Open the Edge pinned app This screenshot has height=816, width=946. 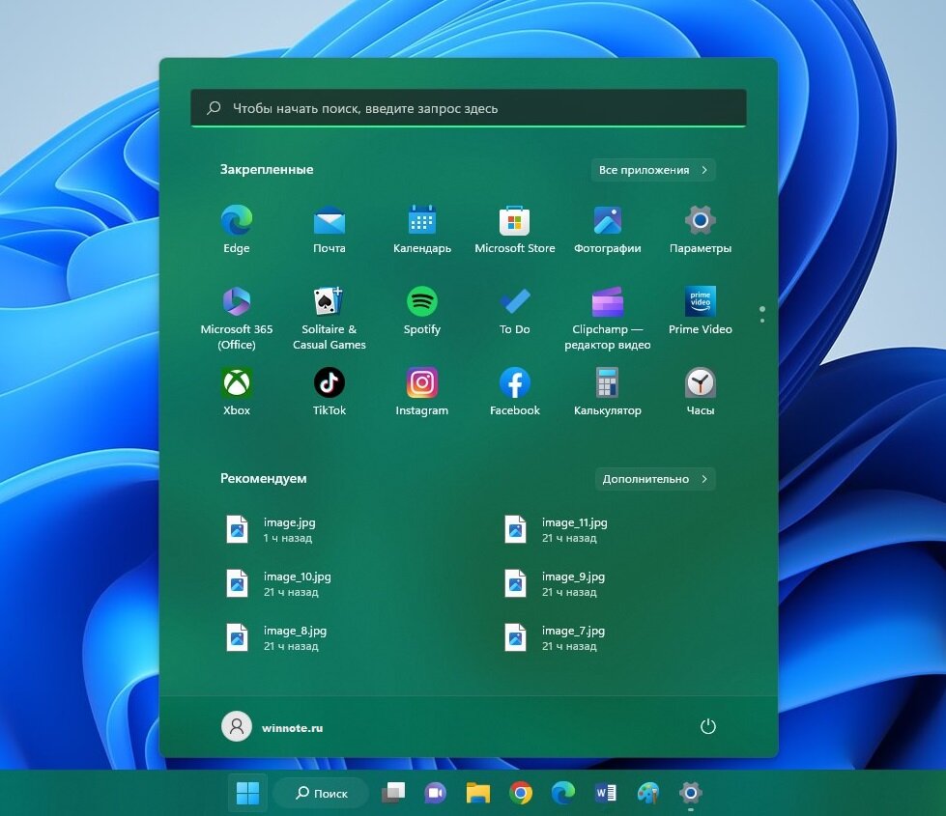237,230
